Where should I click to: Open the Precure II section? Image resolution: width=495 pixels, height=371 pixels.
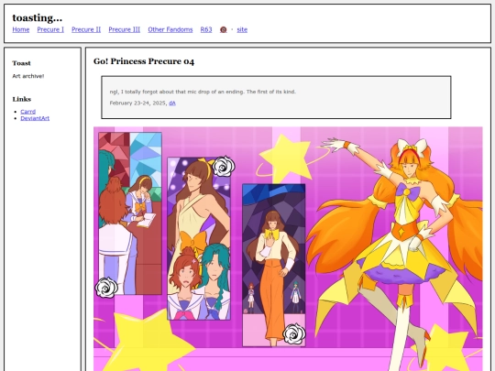click(x=86, y=29)
